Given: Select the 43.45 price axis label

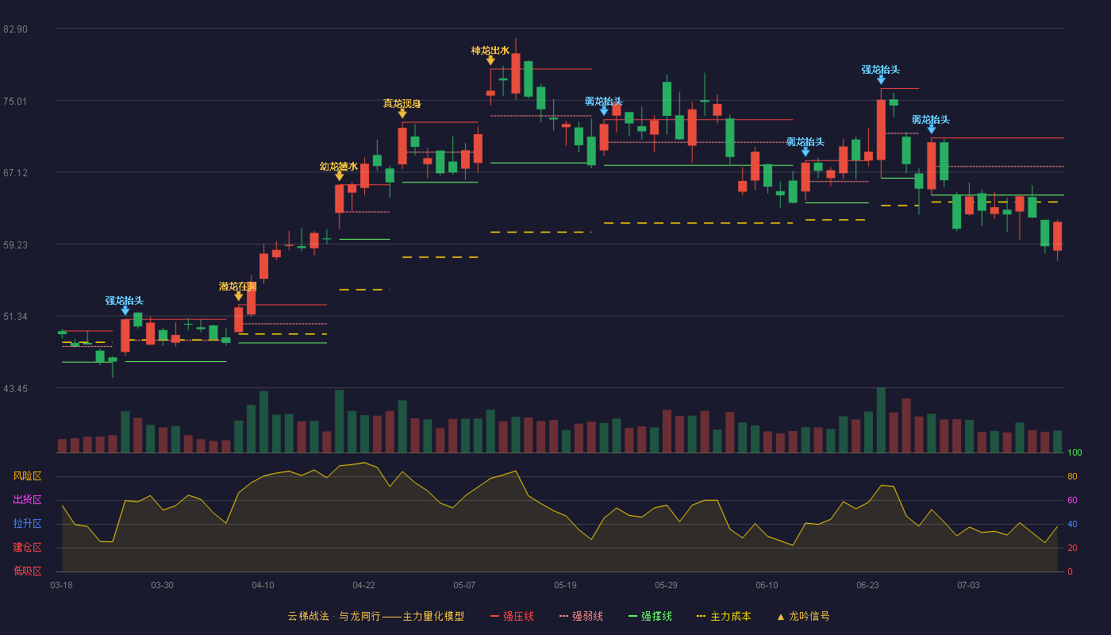Looking at the screenshot, I should tap(15, 388).
